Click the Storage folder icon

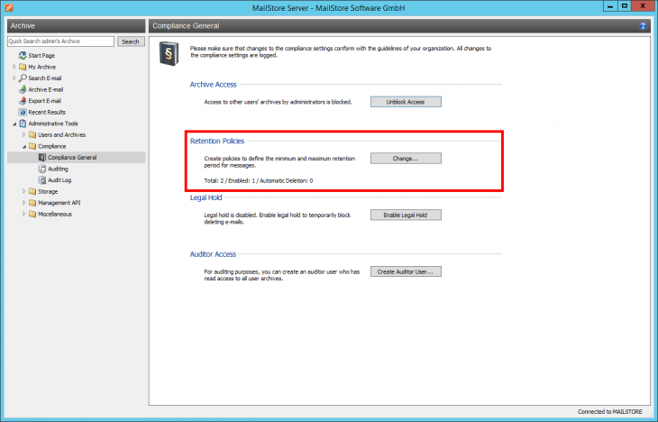(32, 191)
